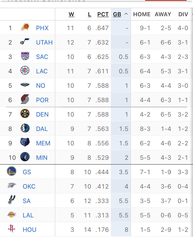Click the Phoenix Suns team logo

[x=25, y=27]
